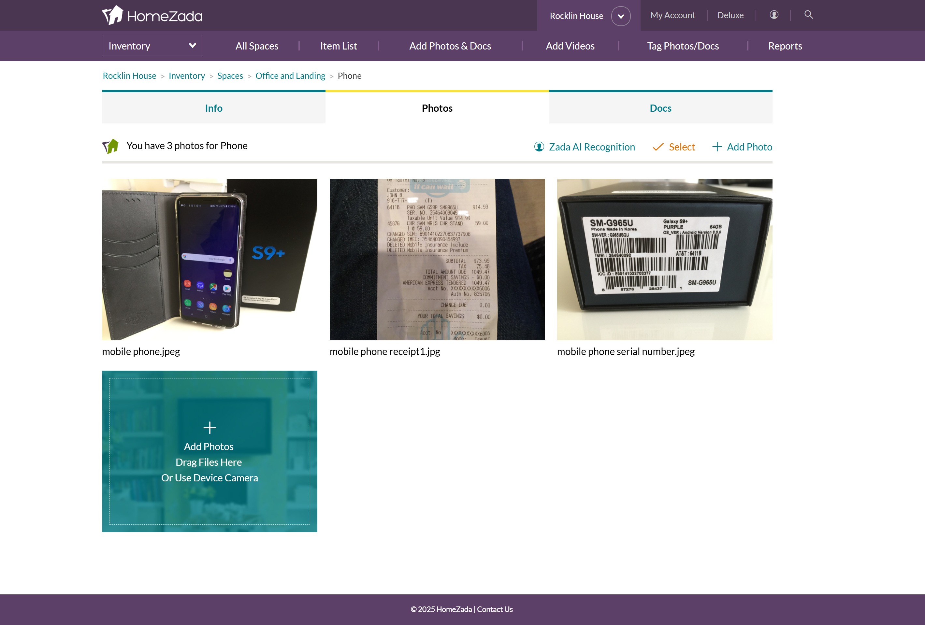Go to Reports in navigation bar

(785, 46)
